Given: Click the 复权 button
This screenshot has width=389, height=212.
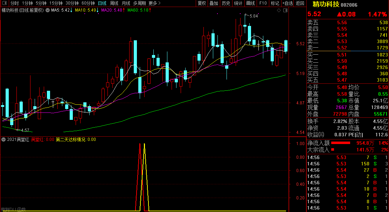Looking at the screenshot, I should coord(202,3).
